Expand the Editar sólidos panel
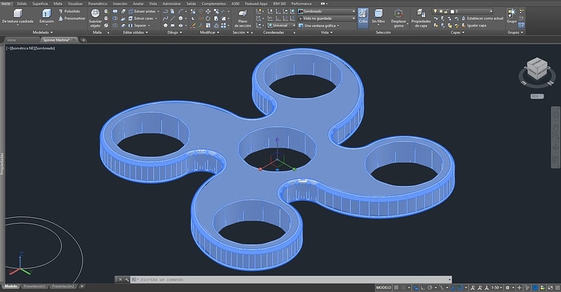561x292 pixels. click(x=135, y=32)
